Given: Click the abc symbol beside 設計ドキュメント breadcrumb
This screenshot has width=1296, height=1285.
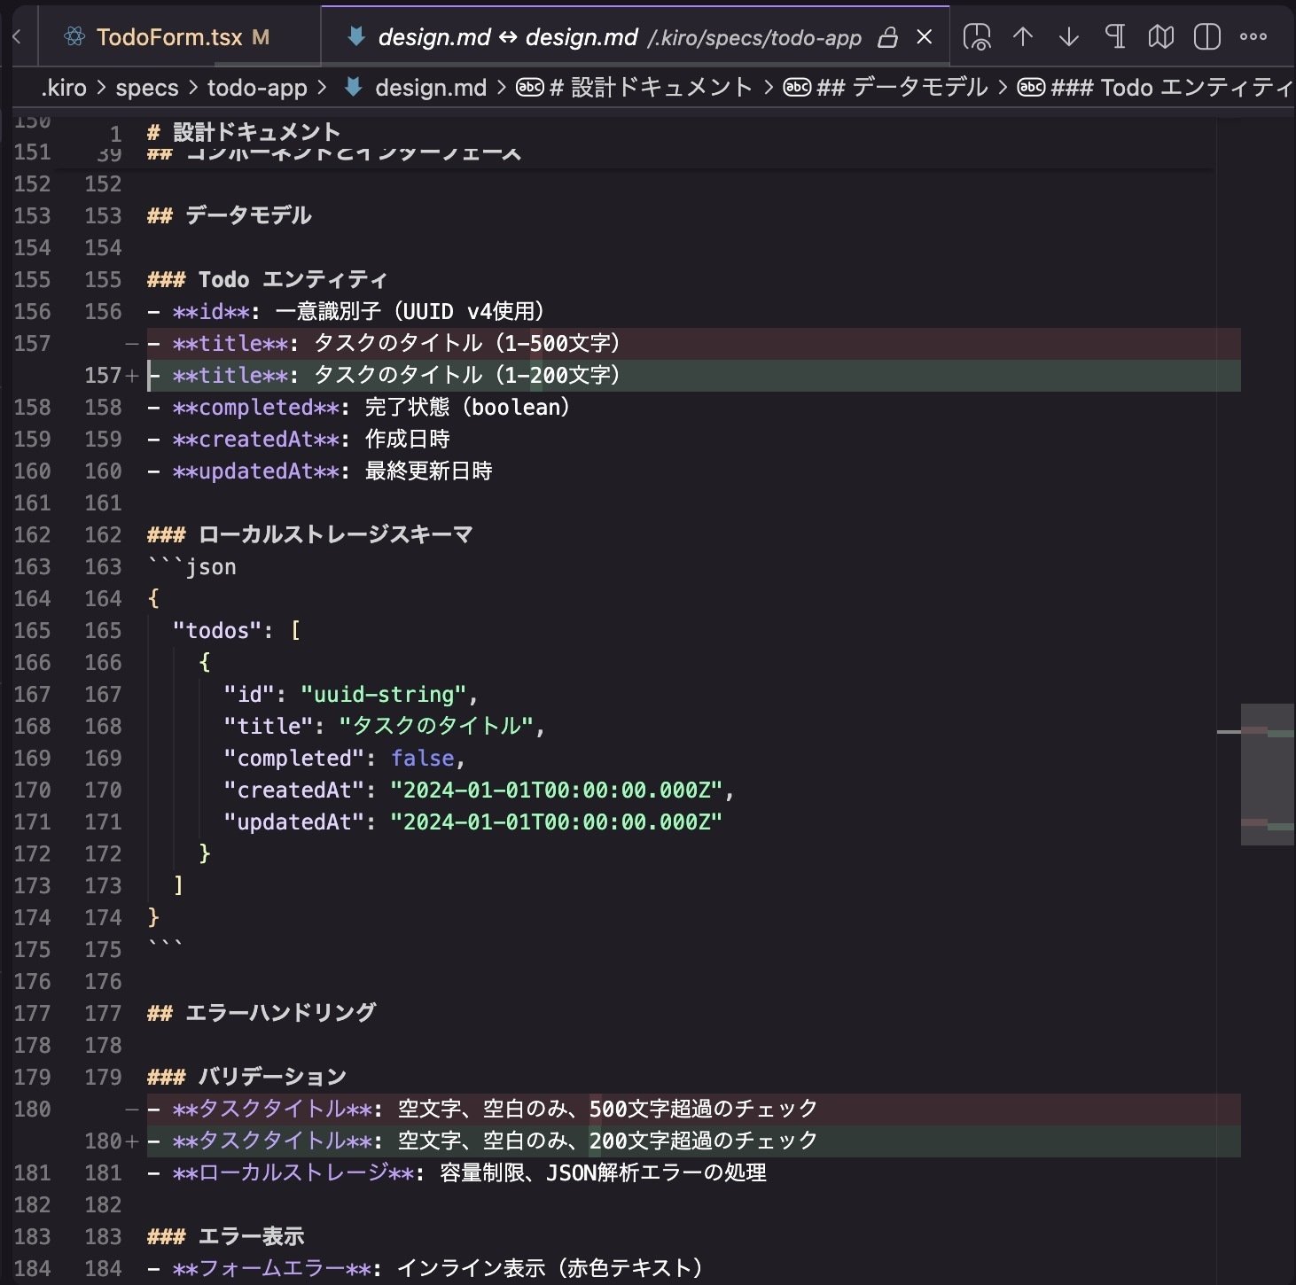Looking at the screenshot, I should click(528, 87).
